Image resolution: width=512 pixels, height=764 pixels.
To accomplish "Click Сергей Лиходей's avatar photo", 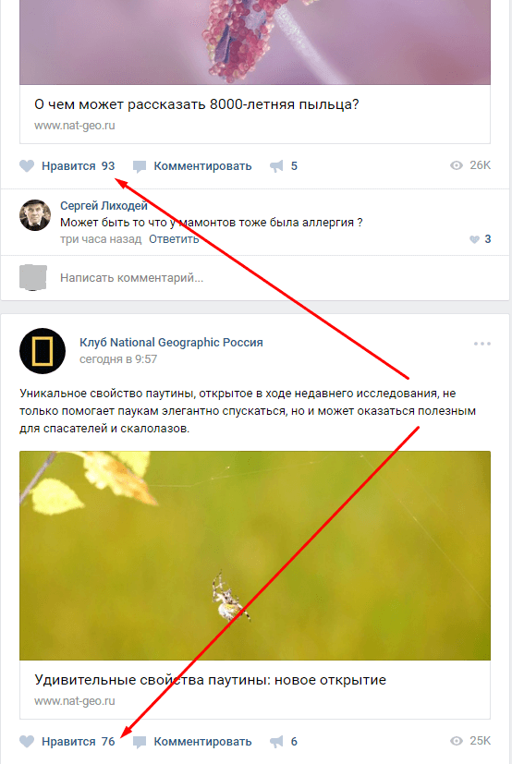I will pos(35,215).
